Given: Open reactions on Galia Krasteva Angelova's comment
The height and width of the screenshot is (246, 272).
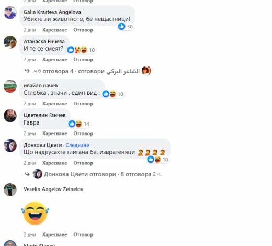Looking at the screenshot, I should pos(126,27).
